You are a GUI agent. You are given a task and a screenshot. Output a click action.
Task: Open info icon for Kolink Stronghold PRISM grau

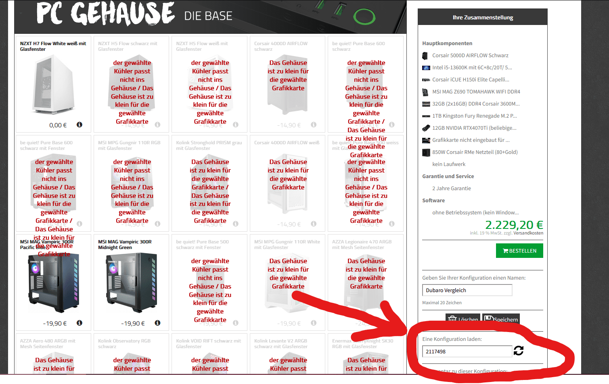[236, 224]
